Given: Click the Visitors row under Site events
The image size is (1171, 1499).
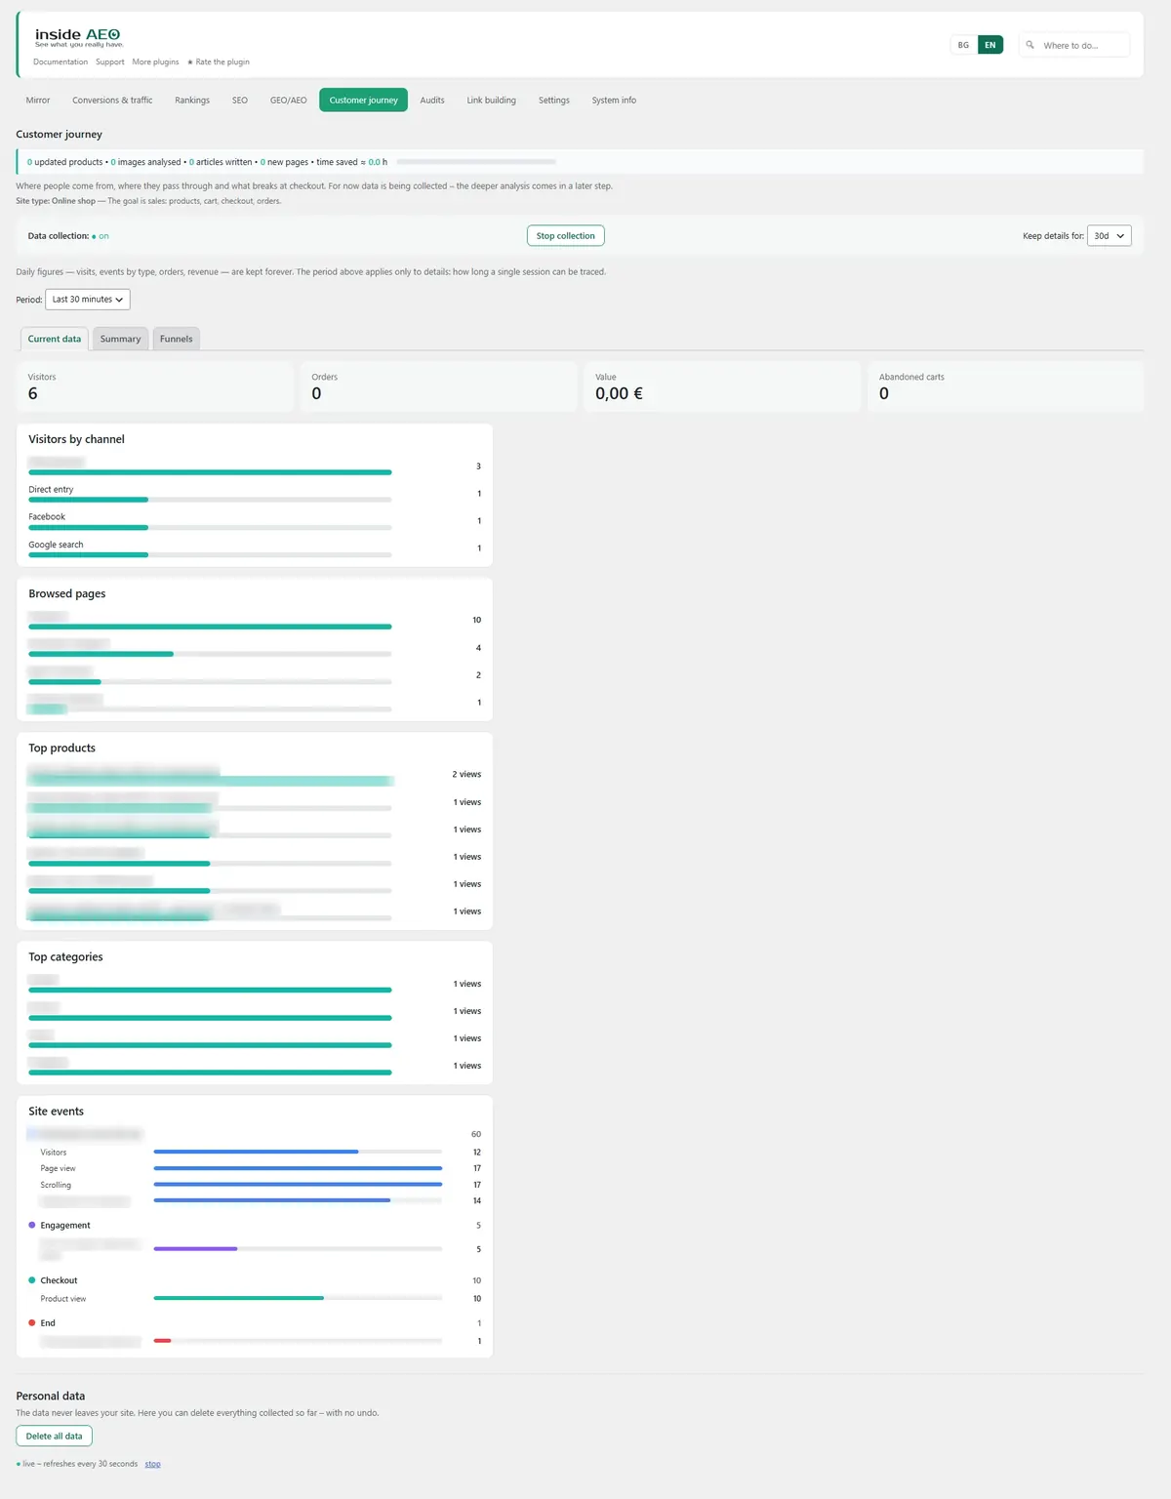Looking at the screenshot, I should (255, 1152).
